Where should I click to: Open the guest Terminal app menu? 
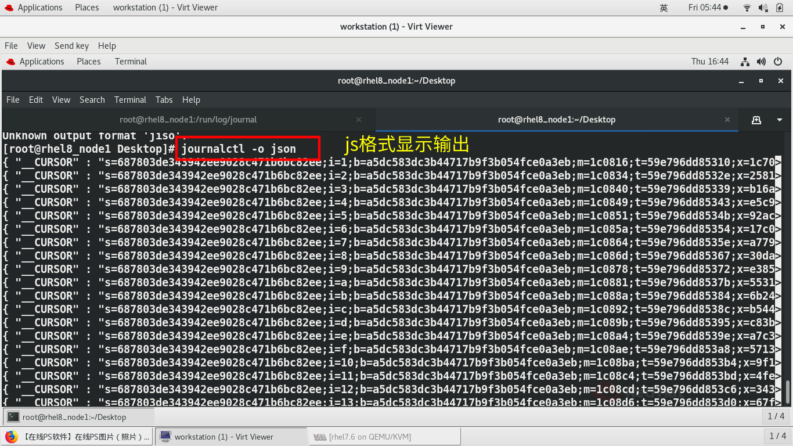131,62
